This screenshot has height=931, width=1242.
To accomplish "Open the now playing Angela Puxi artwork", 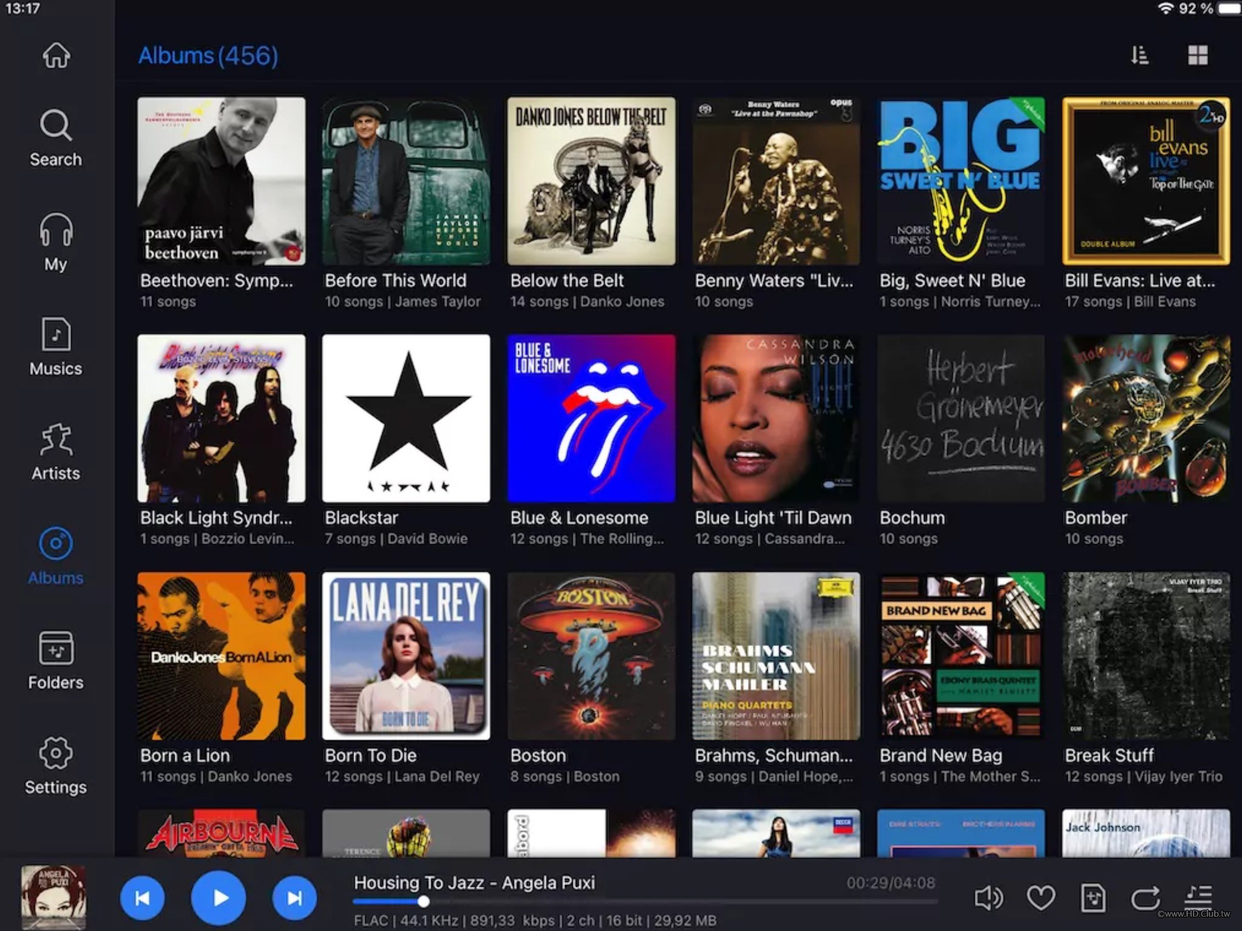I will pyautogui.click(x=53, y=897).
